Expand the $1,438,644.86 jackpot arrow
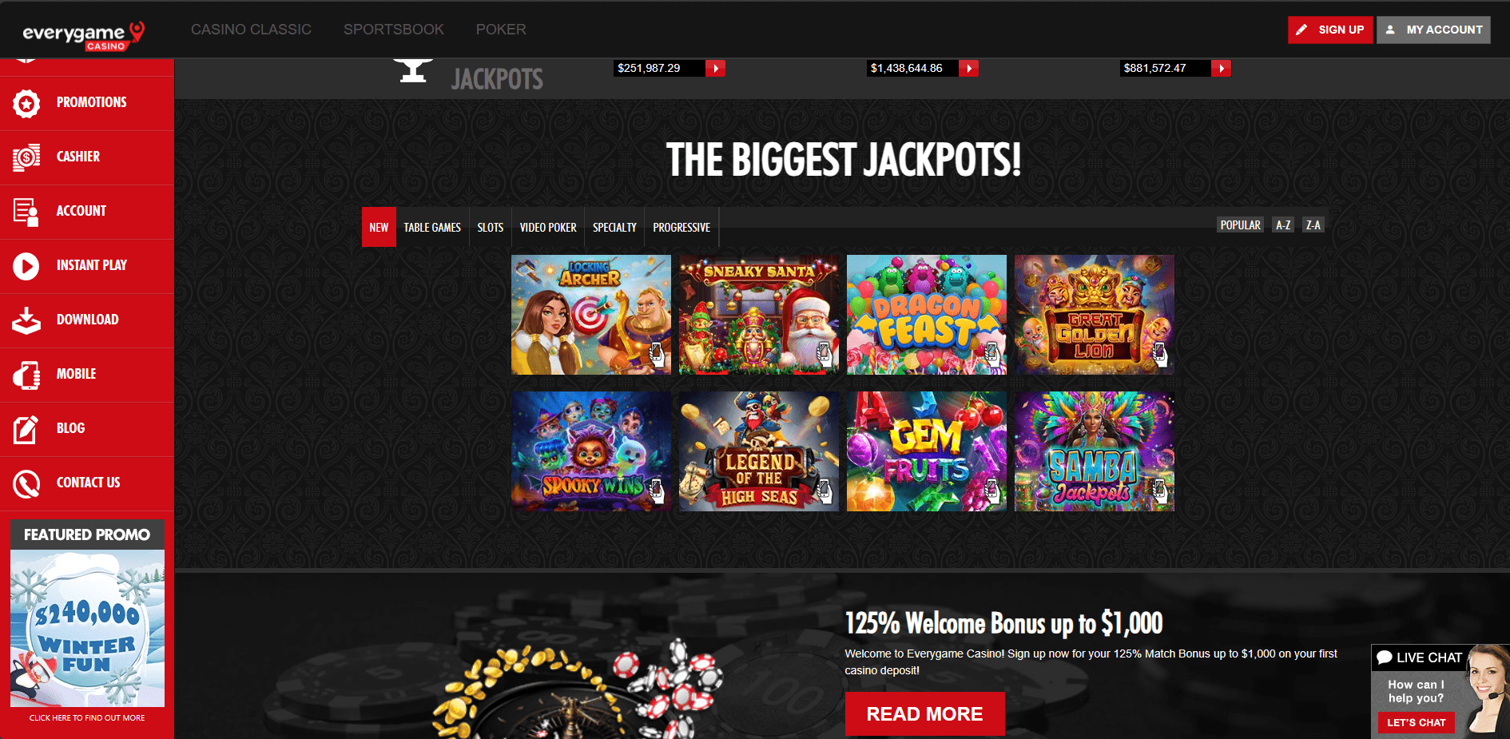 (x=969, y=69)
